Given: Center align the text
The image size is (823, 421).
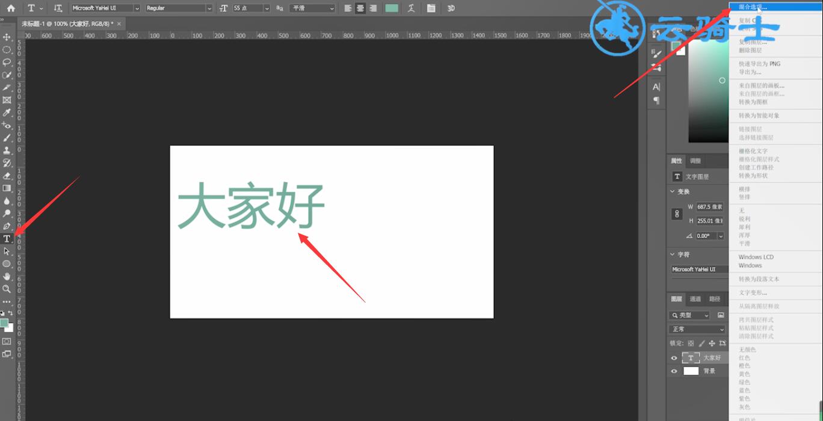Looking at the screenshot, I should [x=361, y=8].
